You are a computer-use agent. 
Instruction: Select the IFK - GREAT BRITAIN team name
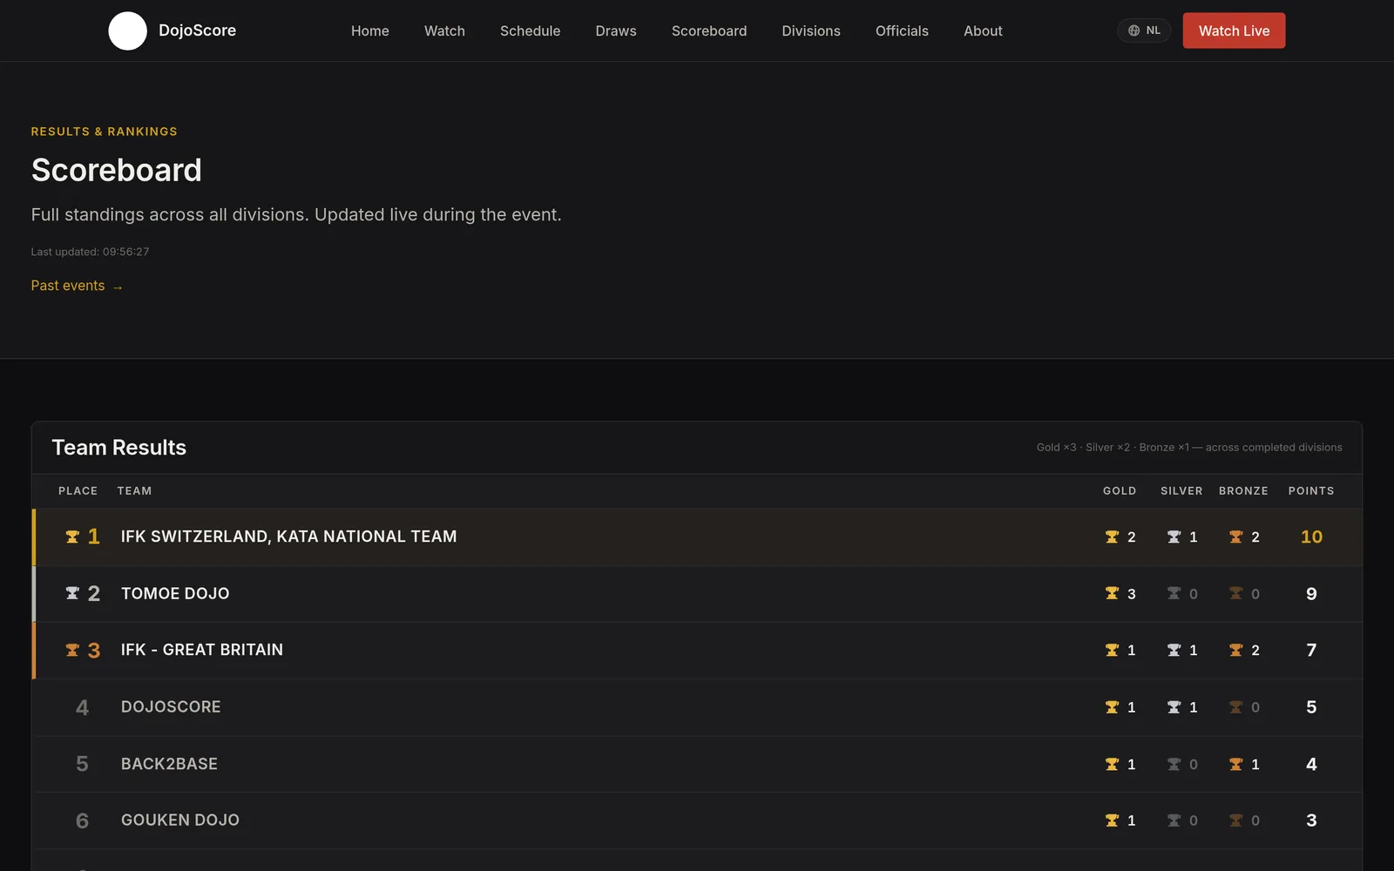click(x=202, y=650)
